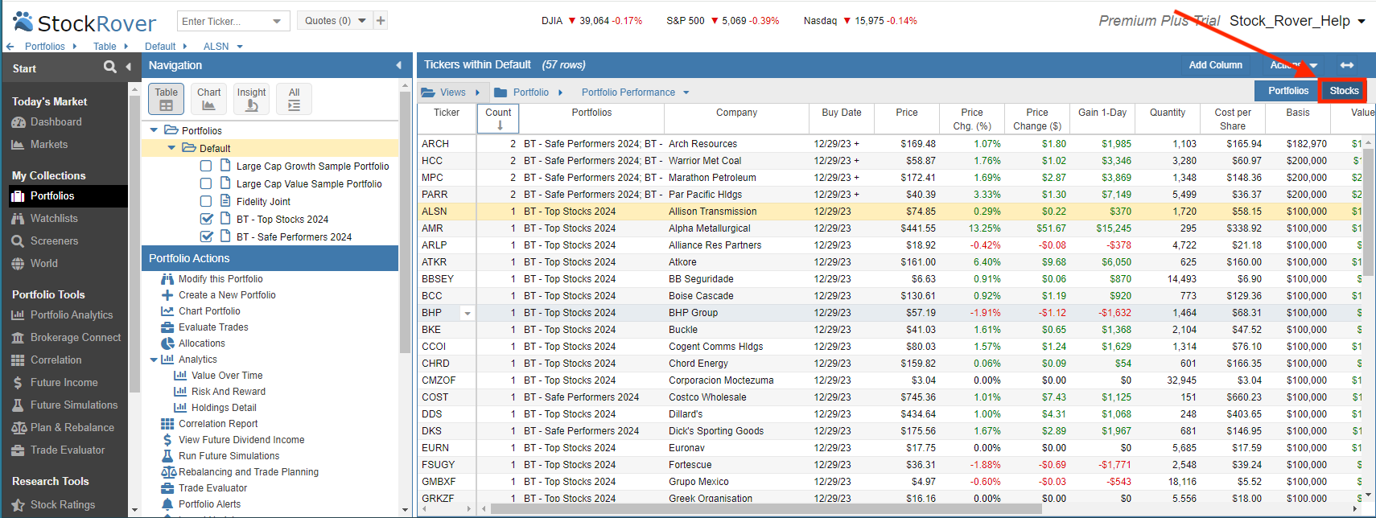Open Plan & Rebalance in the sidebar
The height and width of the screenshot is (518, 1376).
[72, 428]
